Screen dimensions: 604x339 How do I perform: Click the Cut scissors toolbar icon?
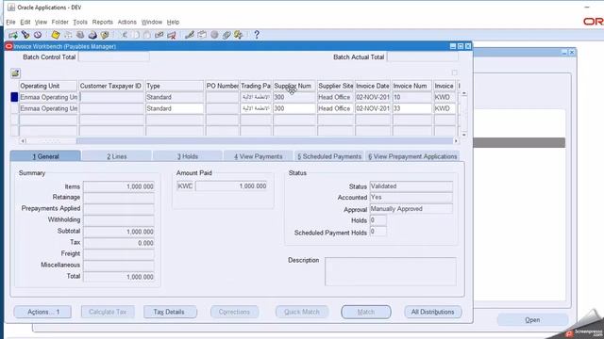(124, 35)
